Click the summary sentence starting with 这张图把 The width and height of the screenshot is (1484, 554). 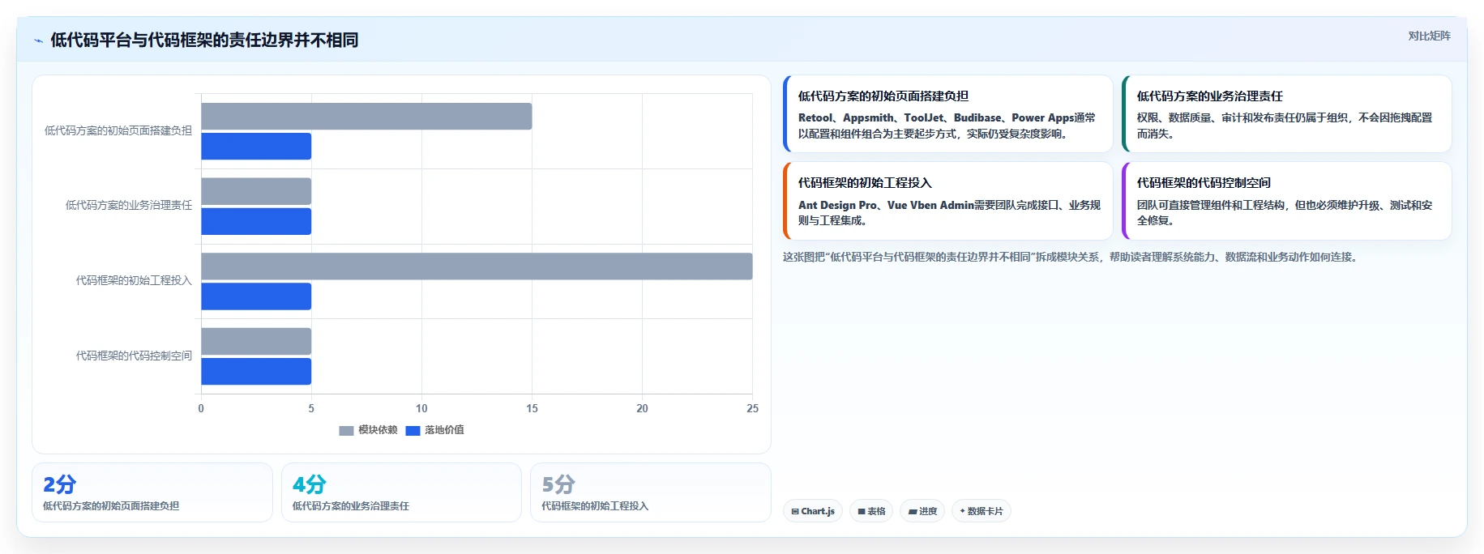(x=1071, y=257)
